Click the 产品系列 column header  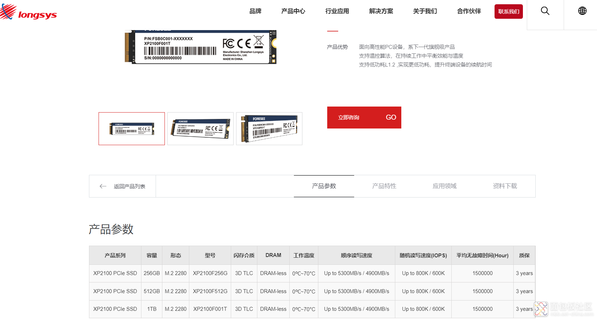click(x=115, y=256)
